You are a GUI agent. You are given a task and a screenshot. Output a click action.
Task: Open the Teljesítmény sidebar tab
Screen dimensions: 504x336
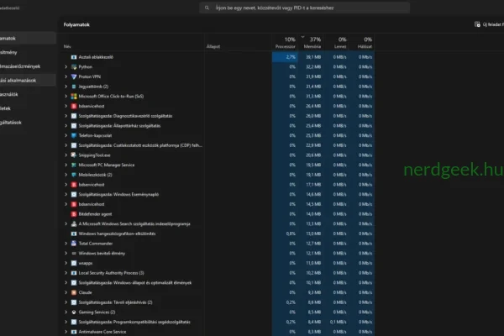(28, 52)
